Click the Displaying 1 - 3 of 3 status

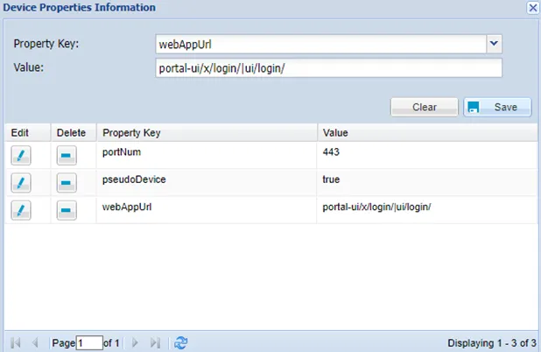coord(492,343)
